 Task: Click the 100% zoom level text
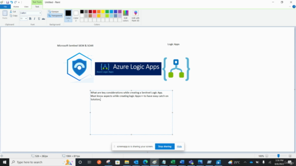point(261,156)
